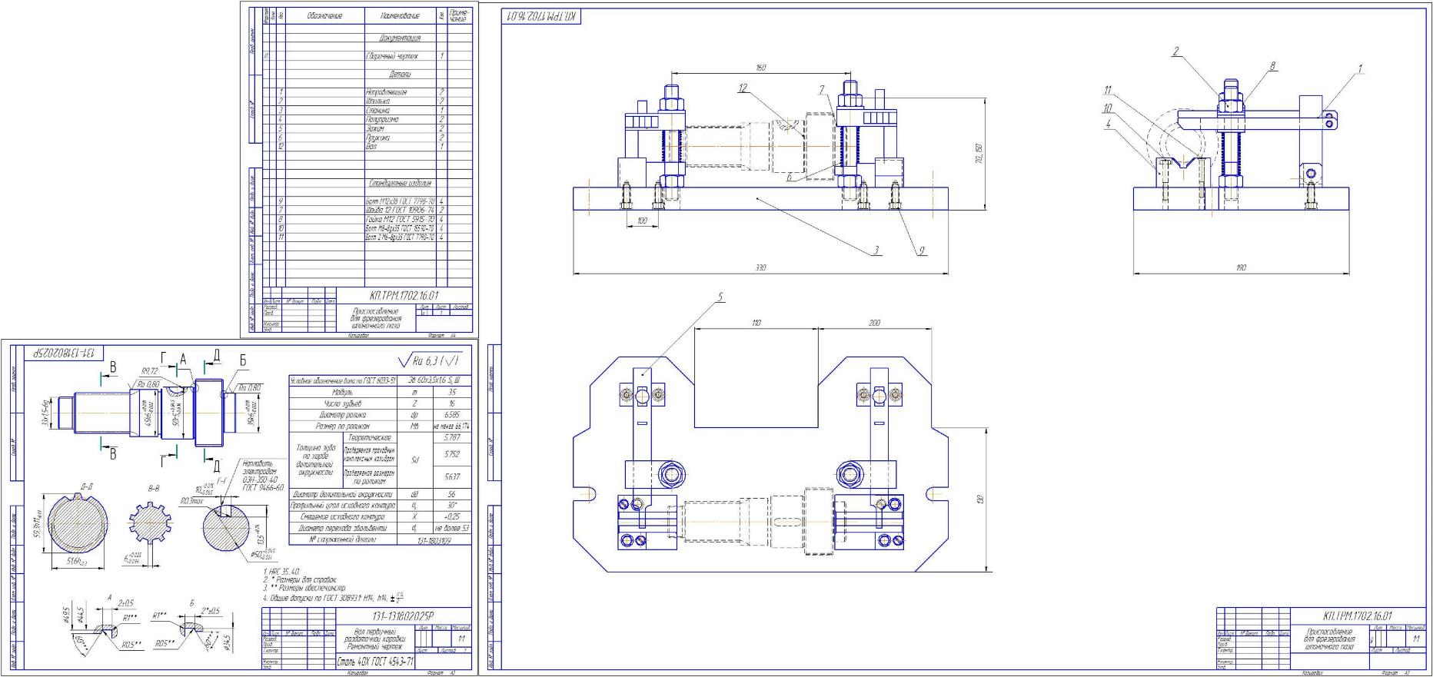Screen dimensions: 1433x677
Task: Select the 'Шпилька' part row
Action: 367,101
